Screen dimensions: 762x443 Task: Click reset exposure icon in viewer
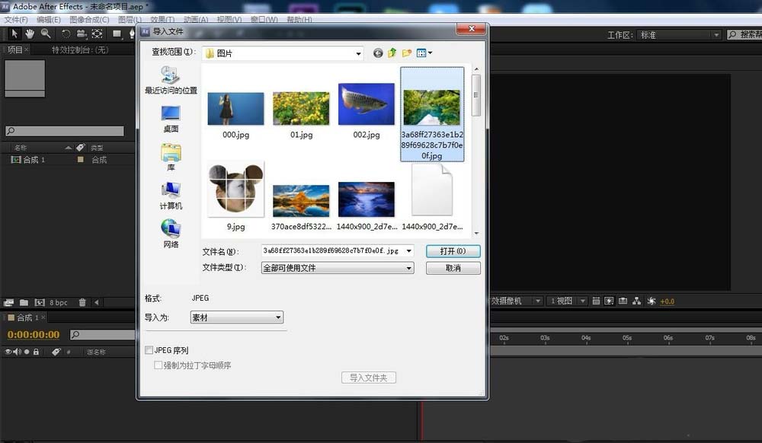652,301
